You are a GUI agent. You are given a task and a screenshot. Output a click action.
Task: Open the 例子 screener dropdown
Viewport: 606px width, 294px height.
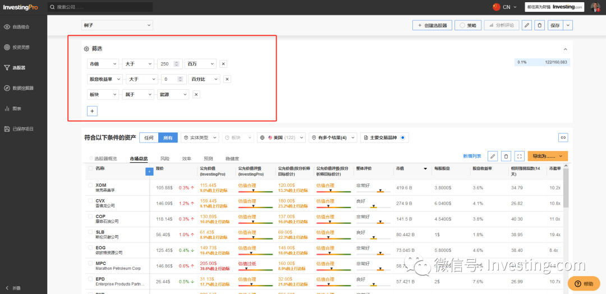(117, 25)
